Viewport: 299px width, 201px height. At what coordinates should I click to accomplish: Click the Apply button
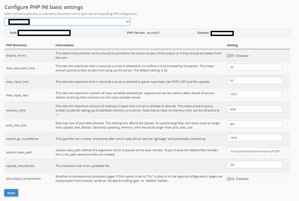pyautogui.click(x=11, y=193)
